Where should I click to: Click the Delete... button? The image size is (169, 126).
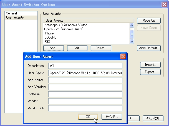(101, 48)
